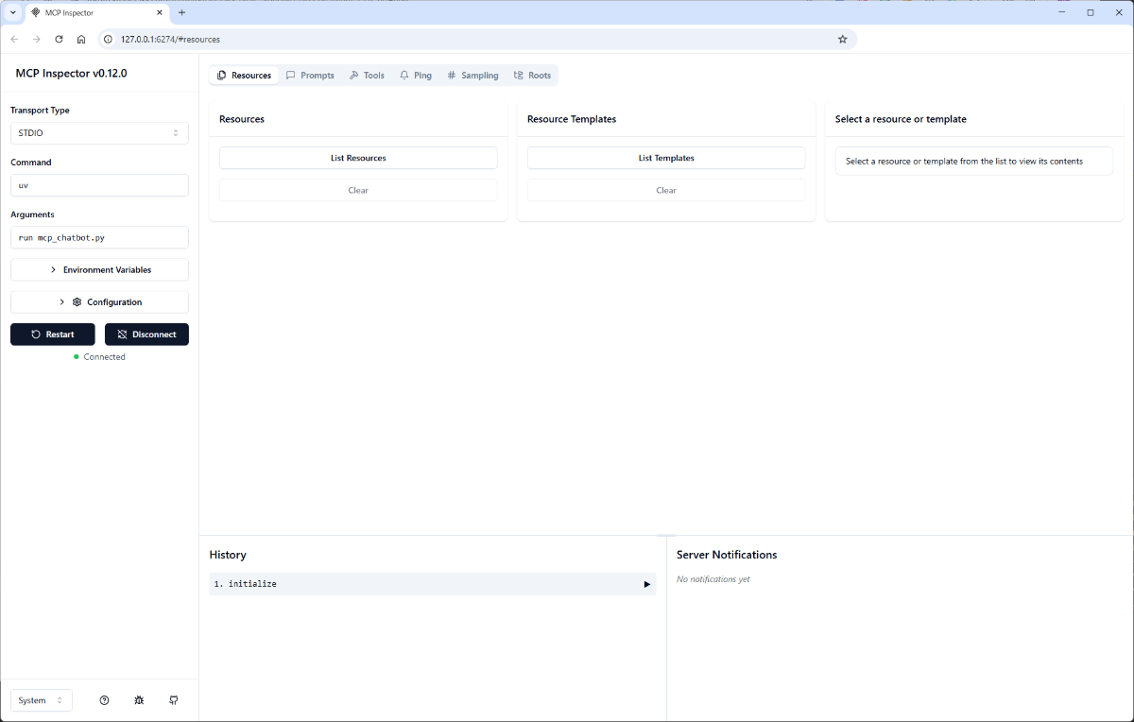1134x722 pixels.
Task: Switch to the Roots tab
Action: point(532,75)
